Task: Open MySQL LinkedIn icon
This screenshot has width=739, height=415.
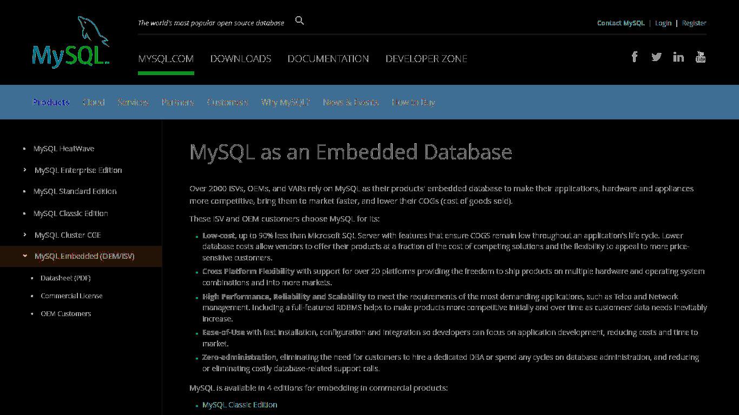Action: coord(678,57)
